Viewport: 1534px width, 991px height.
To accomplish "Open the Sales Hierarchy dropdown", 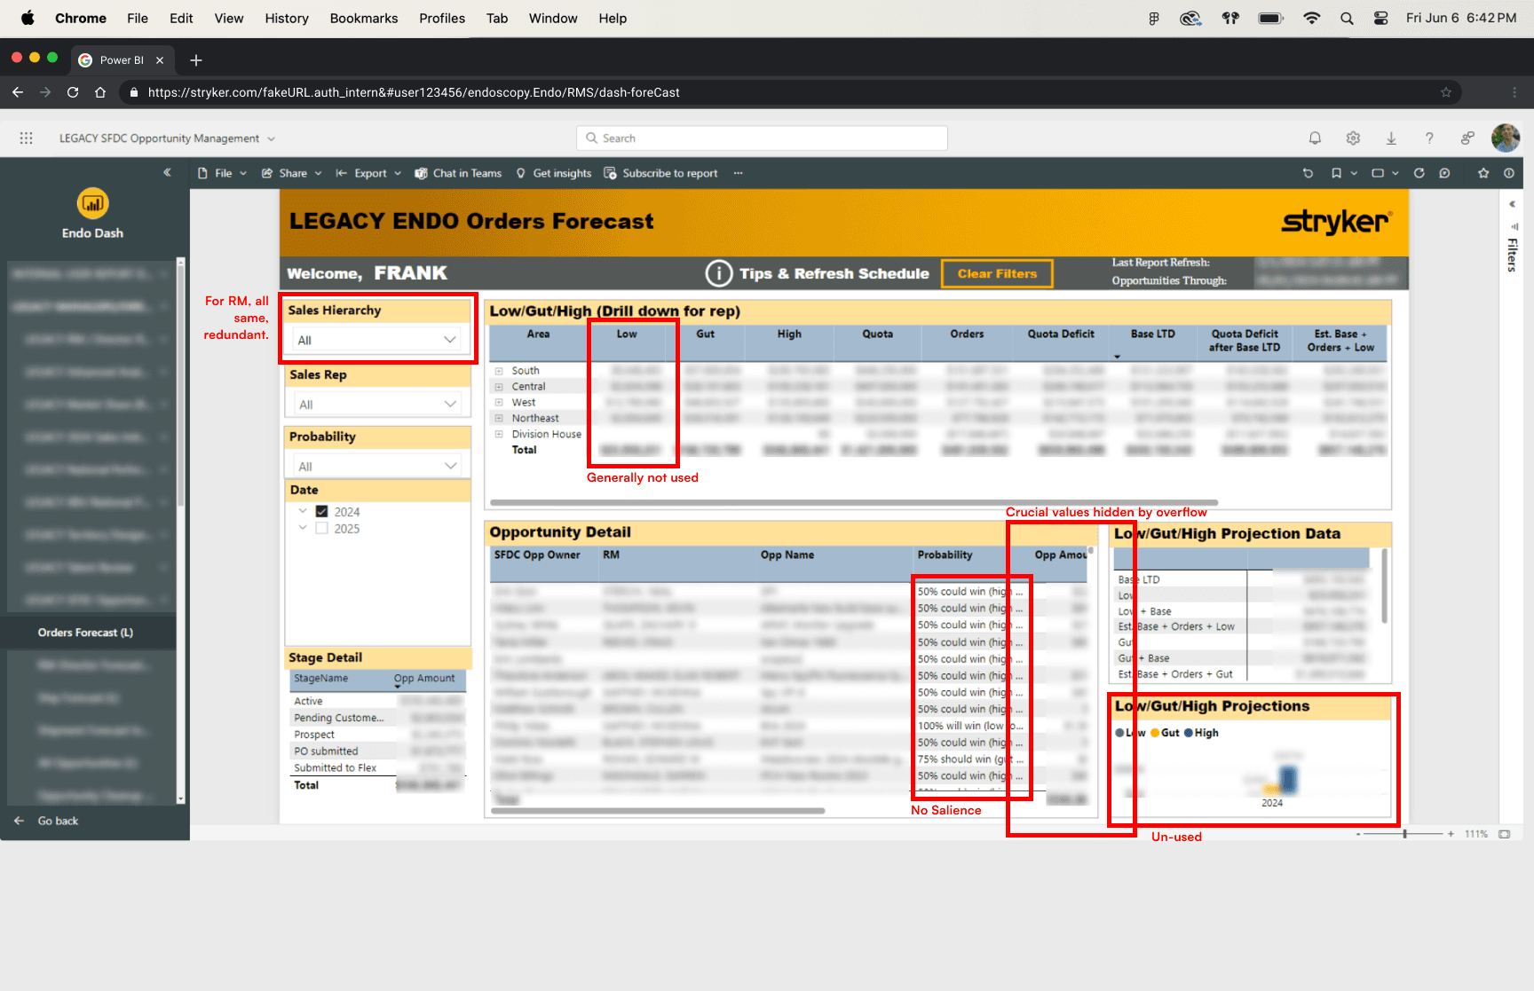I will [x=377, y=340].
